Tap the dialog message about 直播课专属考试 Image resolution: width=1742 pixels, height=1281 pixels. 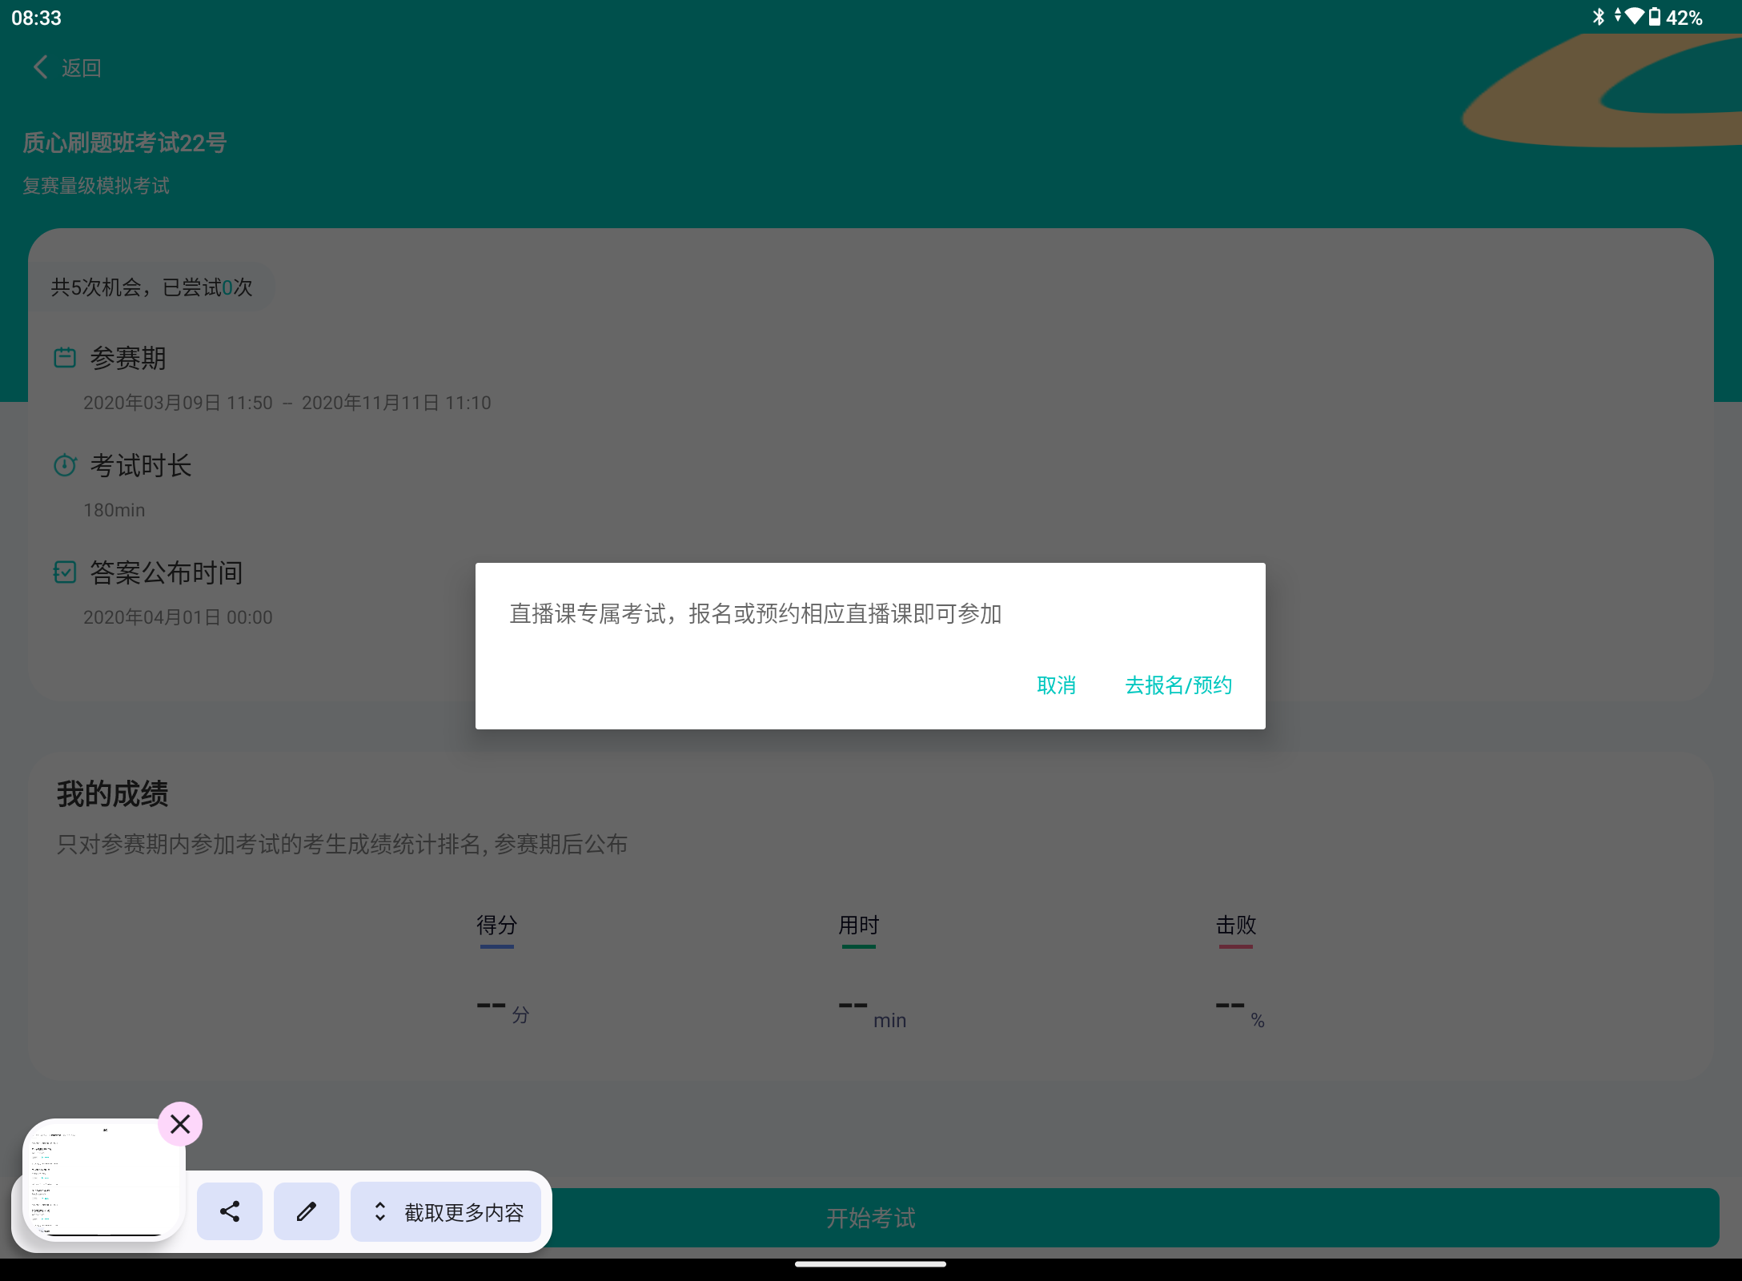(x=756, y=614)
